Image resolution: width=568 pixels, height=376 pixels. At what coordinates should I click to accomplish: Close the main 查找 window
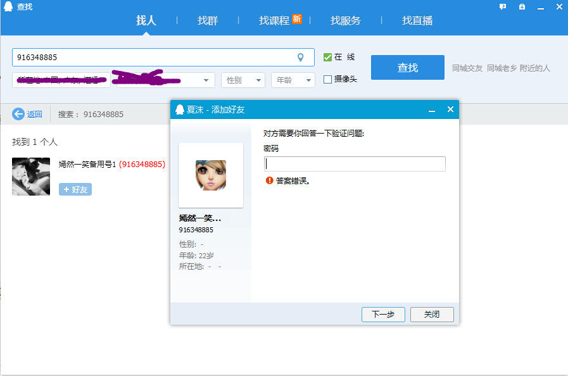[x=559, y=6]
